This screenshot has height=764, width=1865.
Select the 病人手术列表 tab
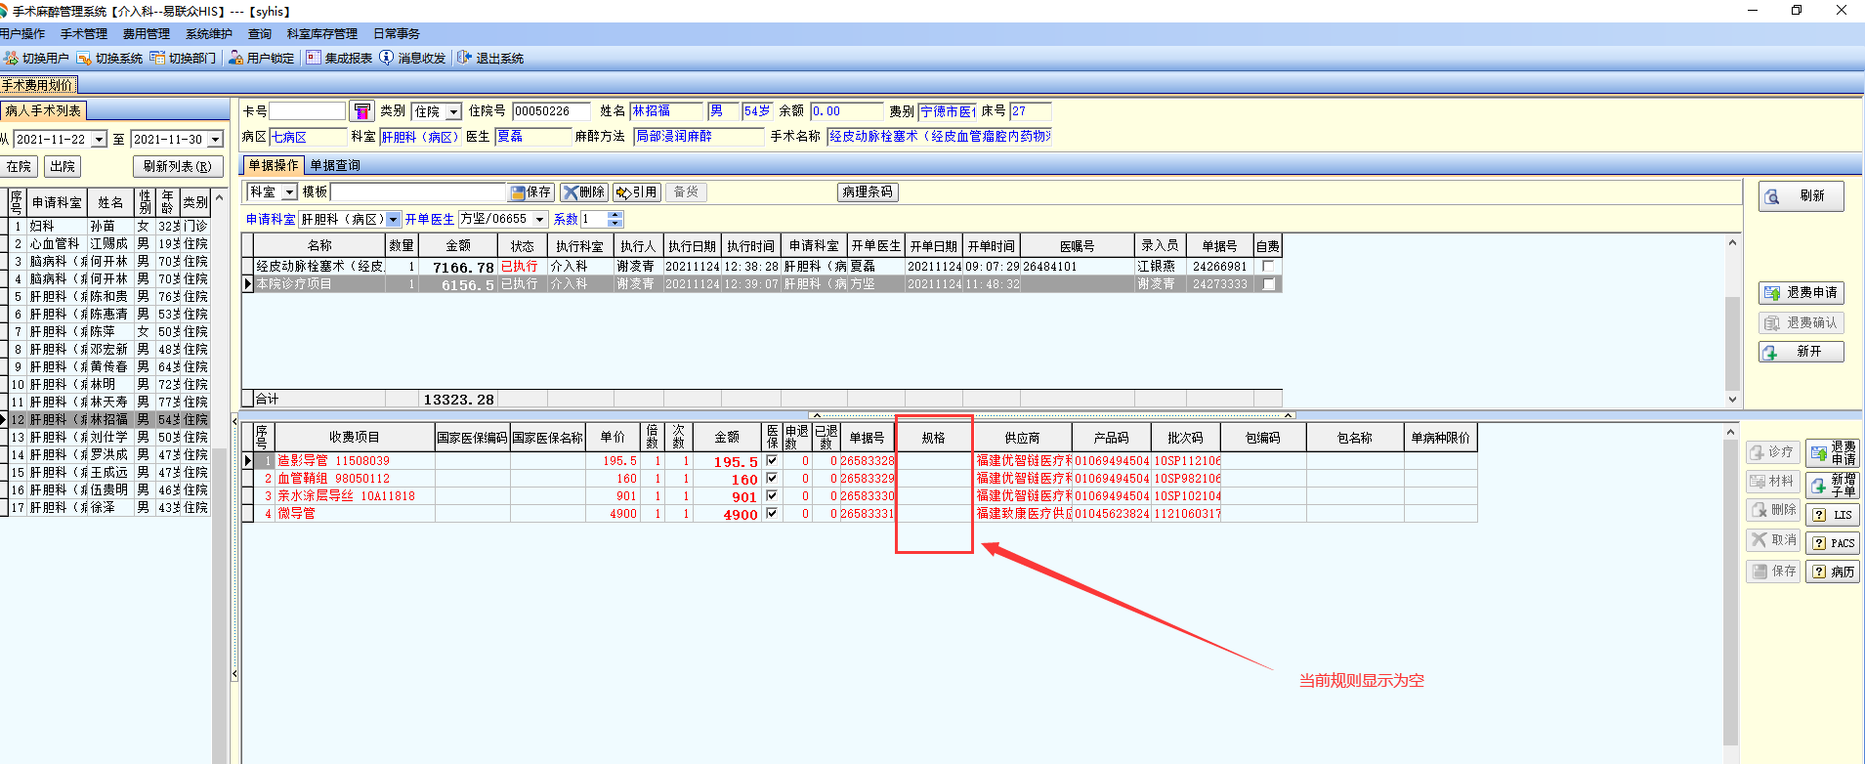44,111
